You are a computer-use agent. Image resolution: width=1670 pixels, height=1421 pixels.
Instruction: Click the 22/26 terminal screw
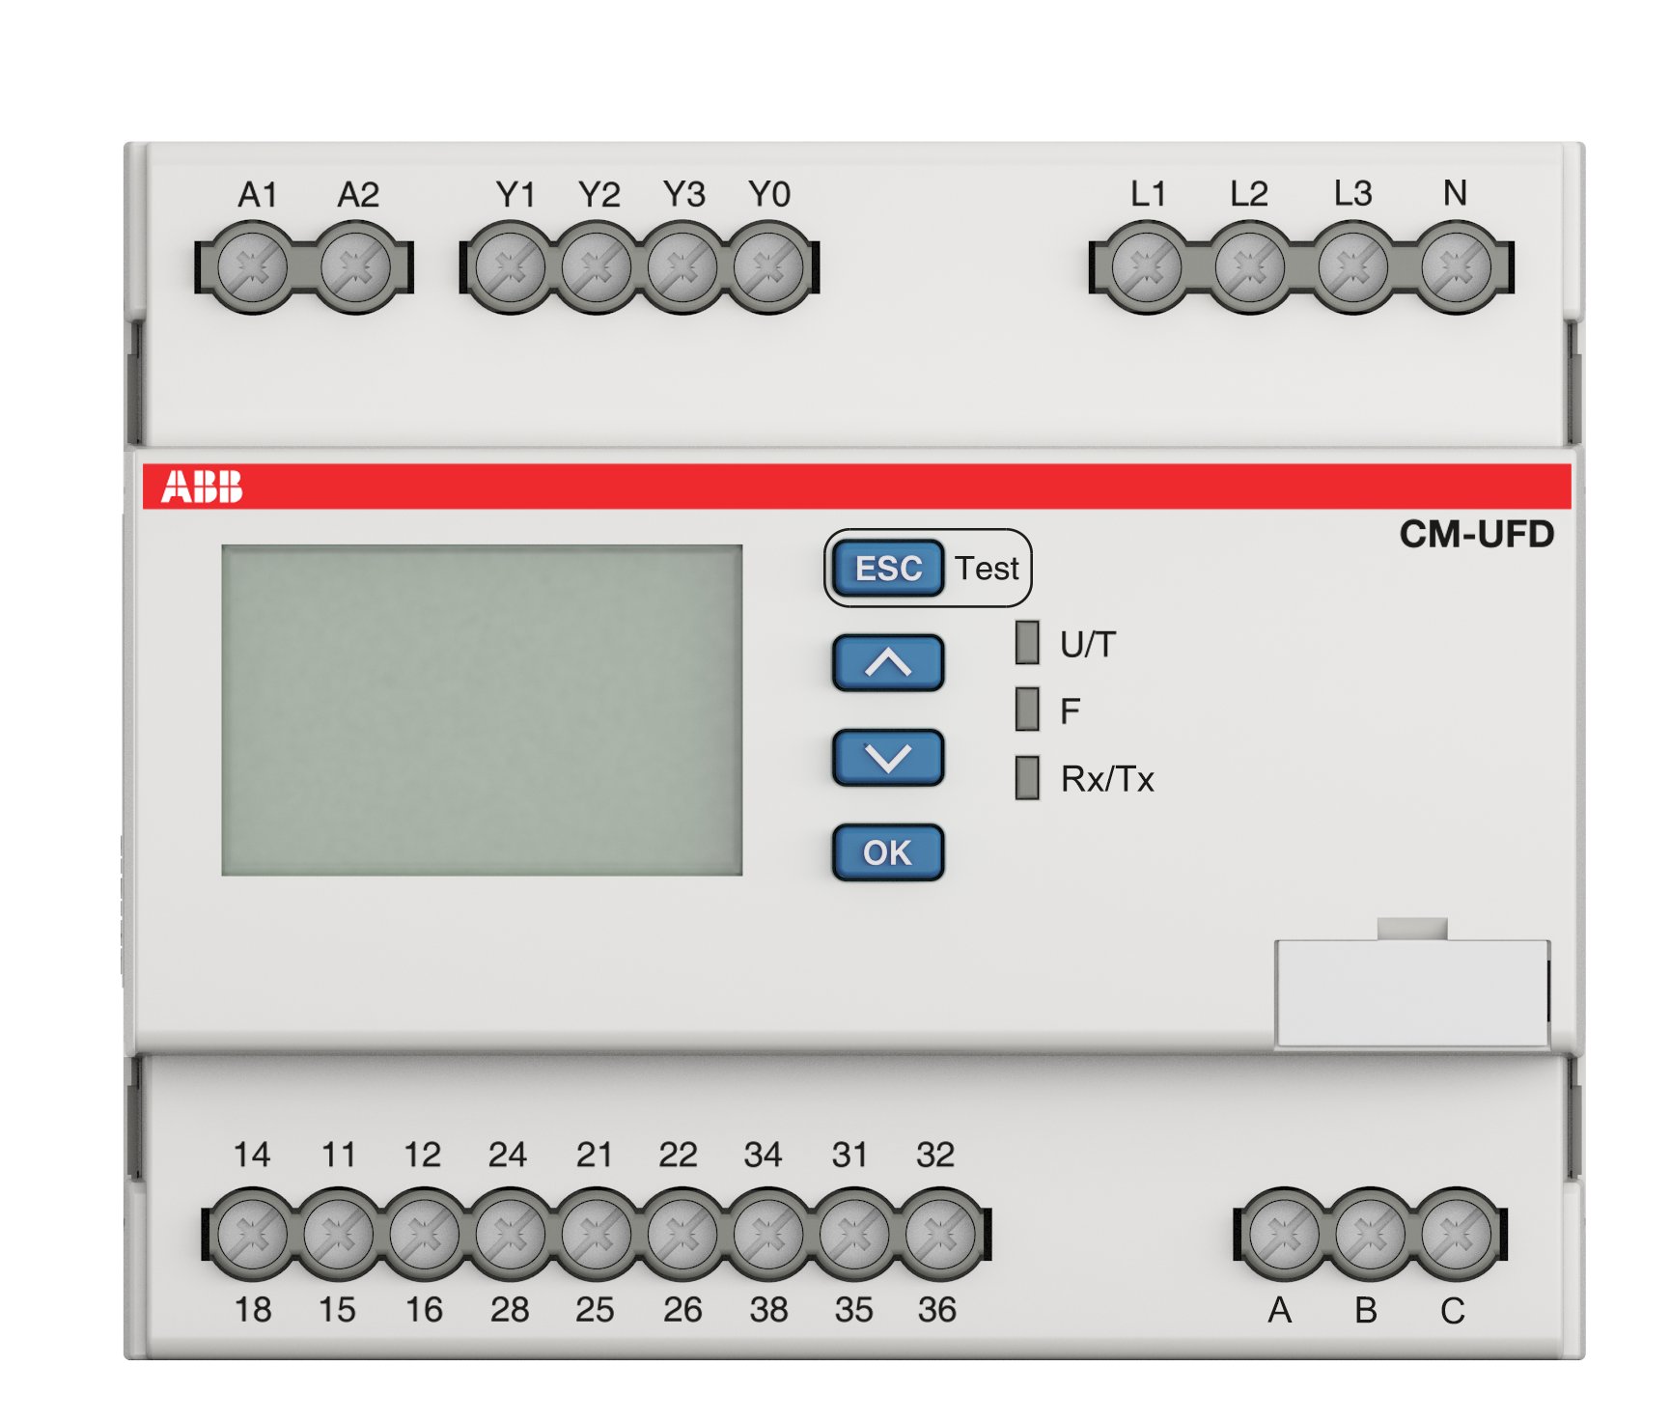(x=682, y=1234)
